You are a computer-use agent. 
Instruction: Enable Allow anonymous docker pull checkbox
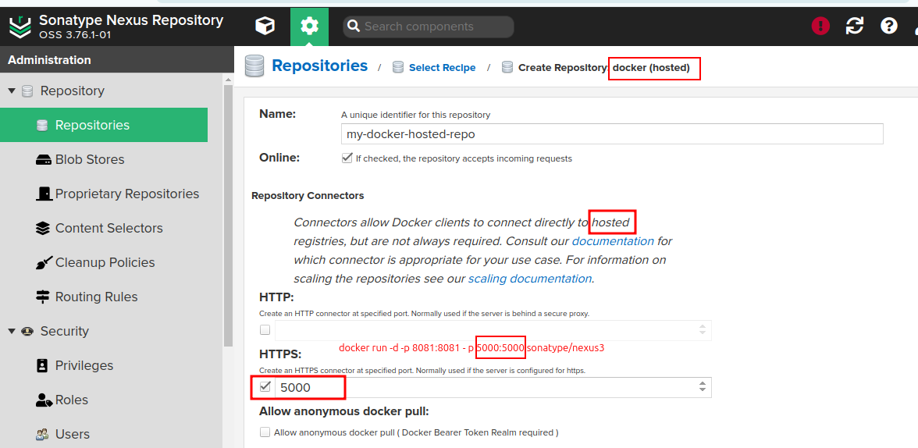(265, 432)
